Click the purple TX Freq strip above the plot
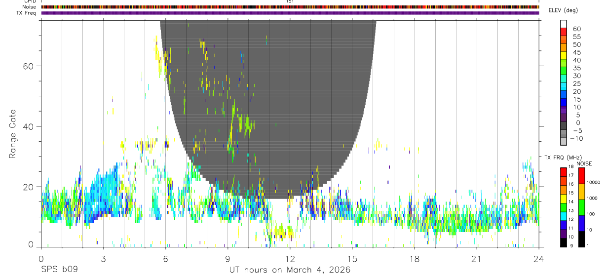606x280 pixels. click(290, 13)
